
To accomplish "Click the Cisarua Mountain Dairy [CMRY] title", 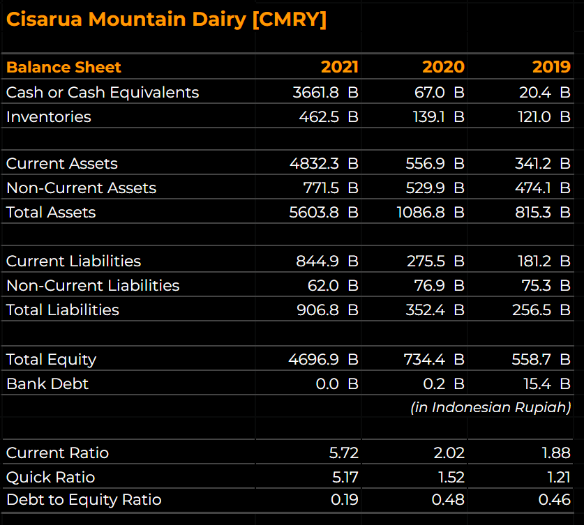I will click(x=166, y=20).
